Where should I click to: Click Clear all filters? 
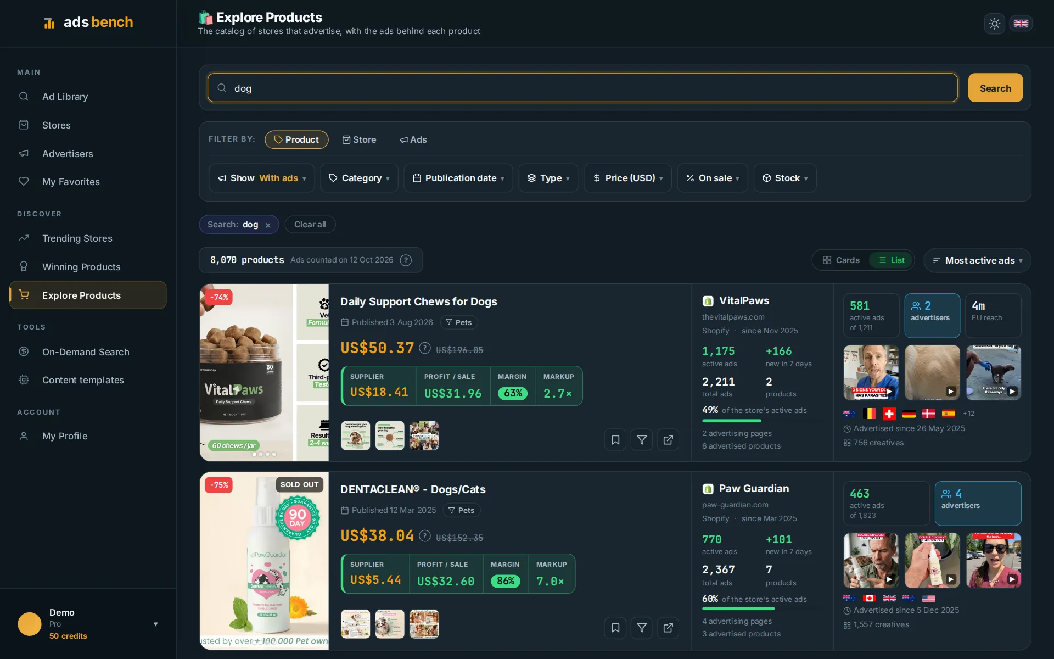(x=310, y=225)
